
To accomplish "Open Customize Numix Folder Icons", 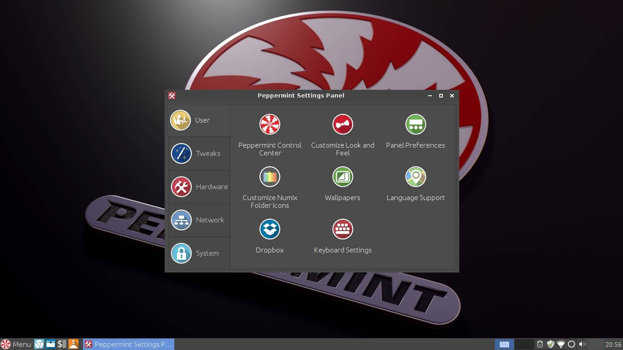I will (270, 177).
